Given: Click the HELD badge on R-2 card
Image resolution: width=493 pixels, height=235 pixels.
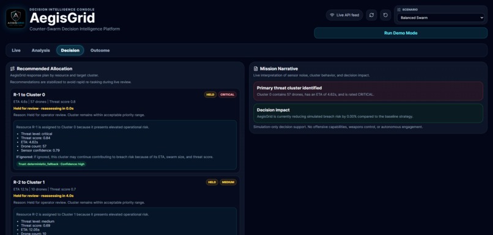Looking at the screenshot, I should pyautogui.click(x=212, y=182).
